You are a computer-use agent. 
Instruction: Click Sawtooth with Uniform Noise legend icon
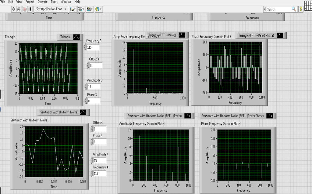point(83,112)
